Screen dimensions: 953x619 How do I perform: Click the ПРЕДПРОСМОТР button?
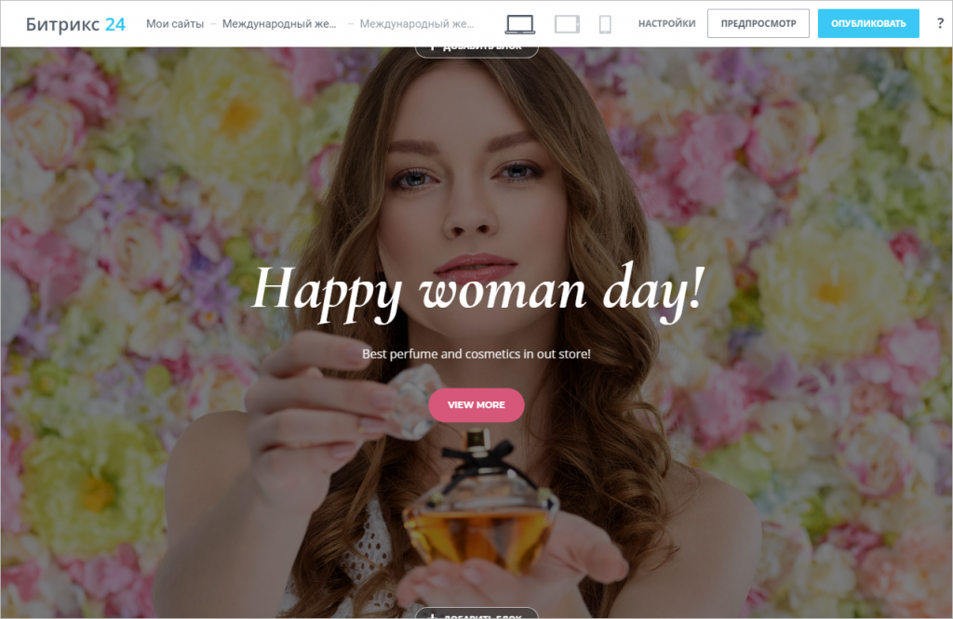pyautogui.click(x=758, y=23)
